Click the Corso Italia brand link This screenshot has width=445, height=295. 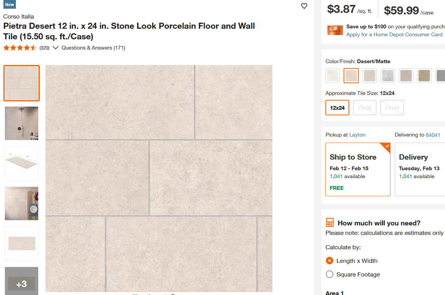pyautogui.click(x=19, y=17)
